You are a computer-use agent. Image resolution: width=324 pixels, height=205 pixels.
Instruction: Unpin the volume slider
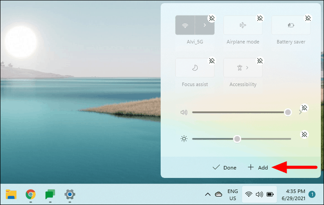click(304, 108)
